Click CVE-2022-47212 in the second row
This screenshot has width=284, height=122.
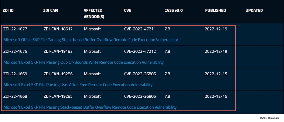pyautogui.click(x=140, y=51)
